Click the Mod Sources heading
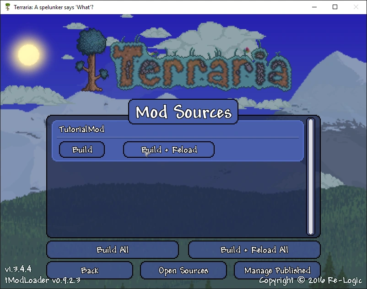Image resolution: width=367 pixels, height=289 pixels. click(183, 112)
